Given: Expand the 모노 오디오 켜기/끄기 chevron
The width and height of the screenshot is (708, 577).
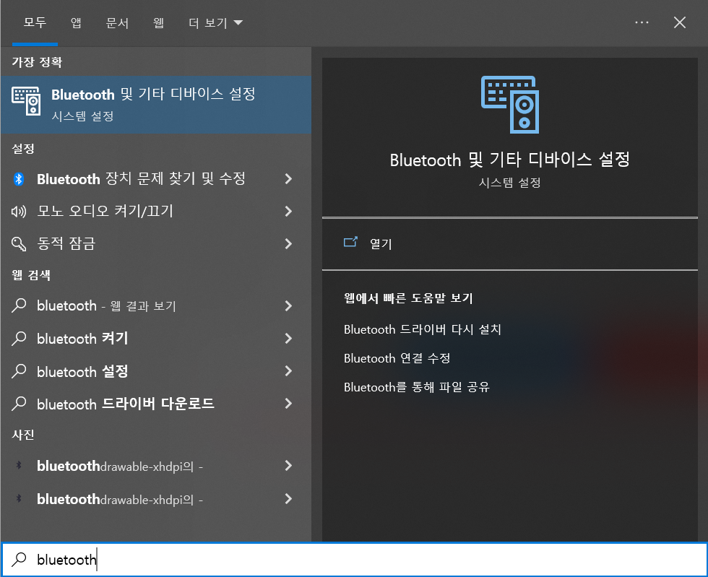Looking at the screenshot, I should point(288,212).
